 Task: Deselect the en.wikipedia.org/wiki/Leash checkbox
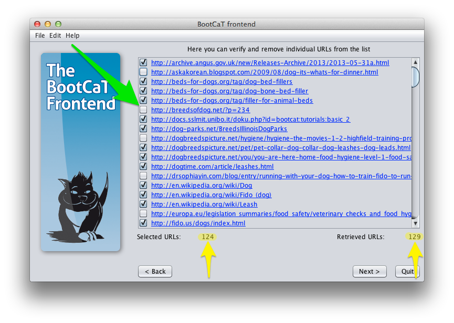[143, 204]
